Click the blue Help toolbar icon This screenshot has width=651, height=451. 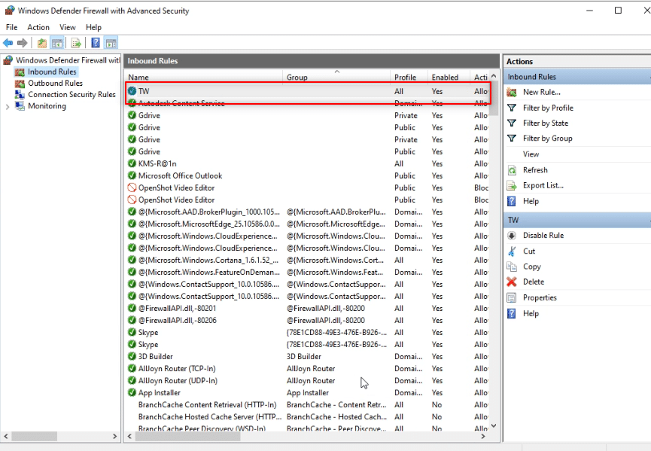(x=96, y=43)
